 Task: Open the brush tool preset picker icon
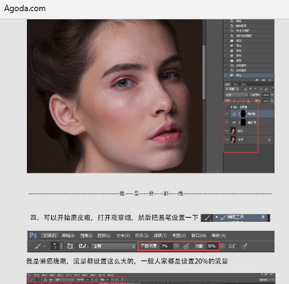(38, 246)
